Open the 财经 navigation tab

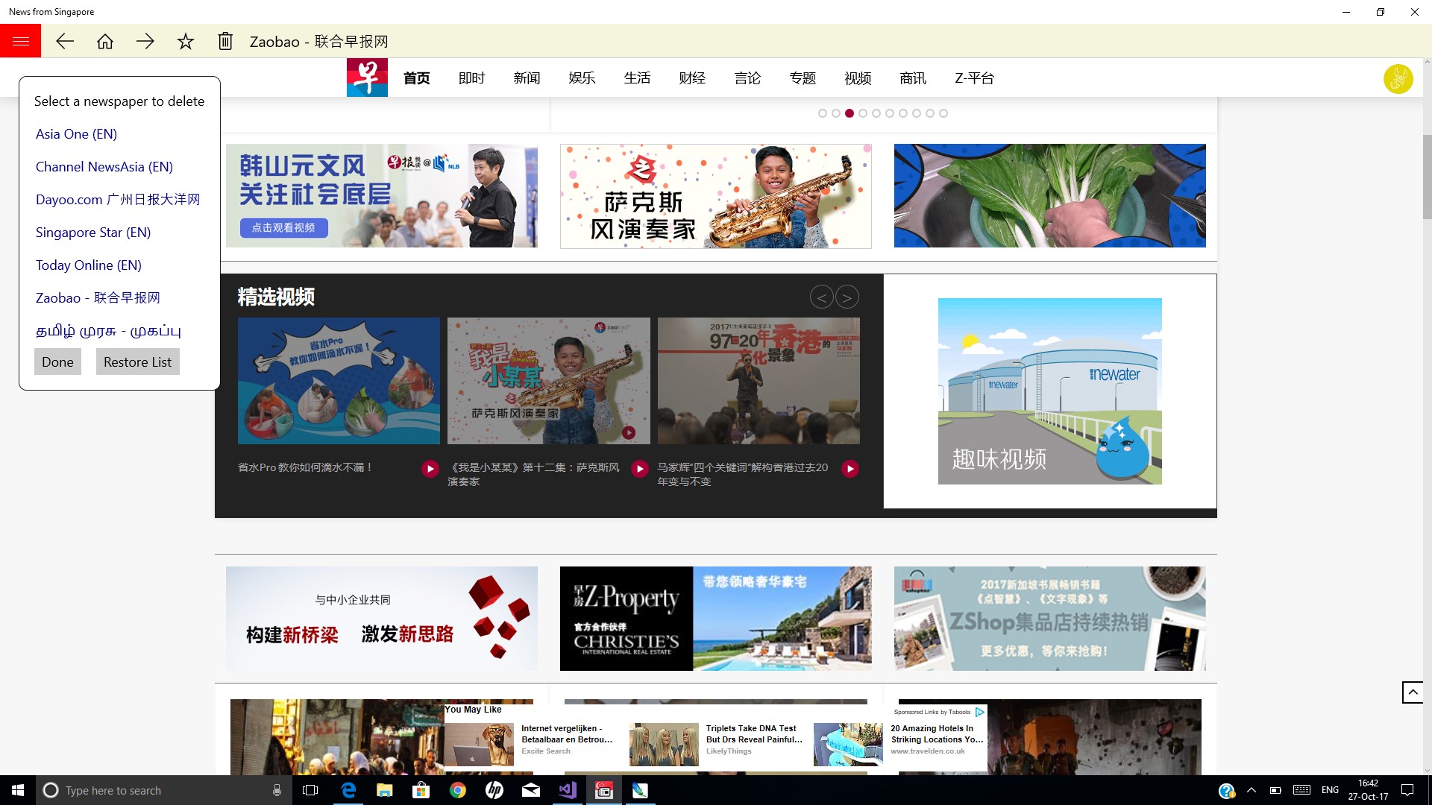[692, 78]
